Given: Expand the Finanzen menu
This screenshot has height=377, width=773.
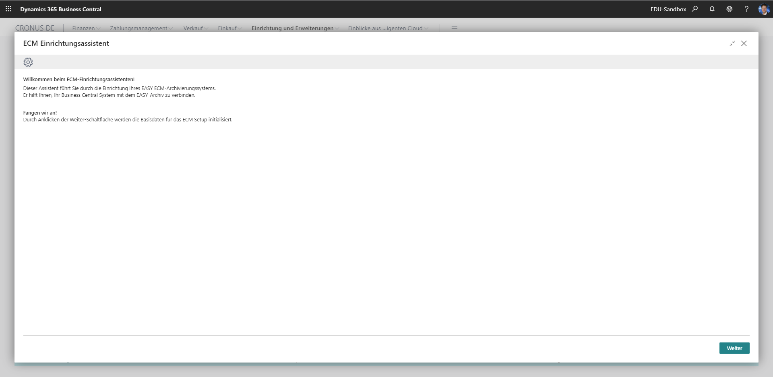Looking at the screenshot, I should click(x=86, y=28).
